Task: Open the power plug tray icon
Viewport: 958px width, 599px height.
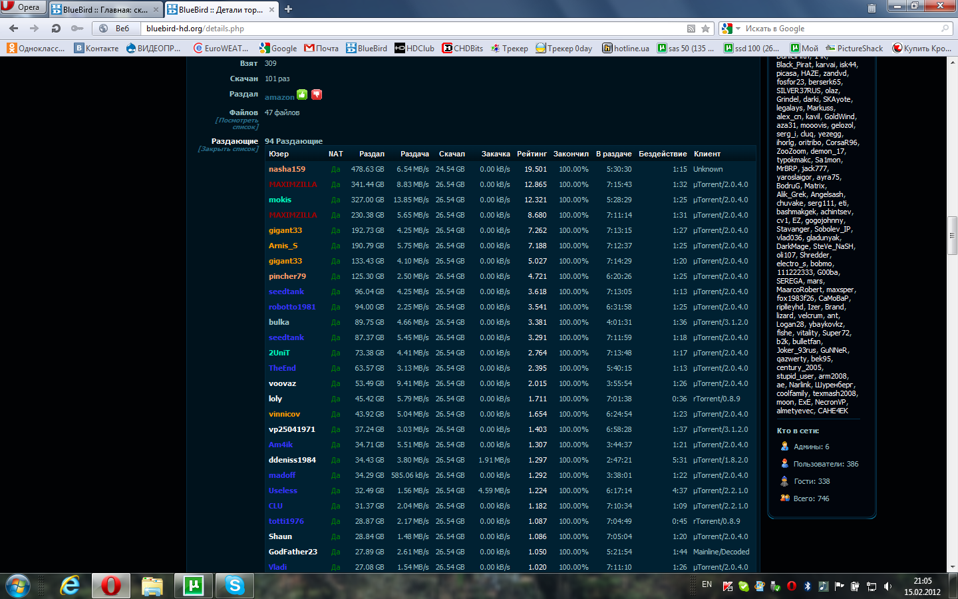Action: [856, 586]
